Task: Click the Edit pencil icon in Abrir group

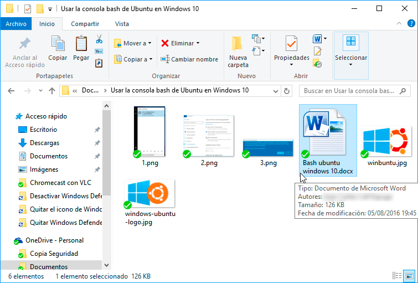Action: tap(317, 51)
